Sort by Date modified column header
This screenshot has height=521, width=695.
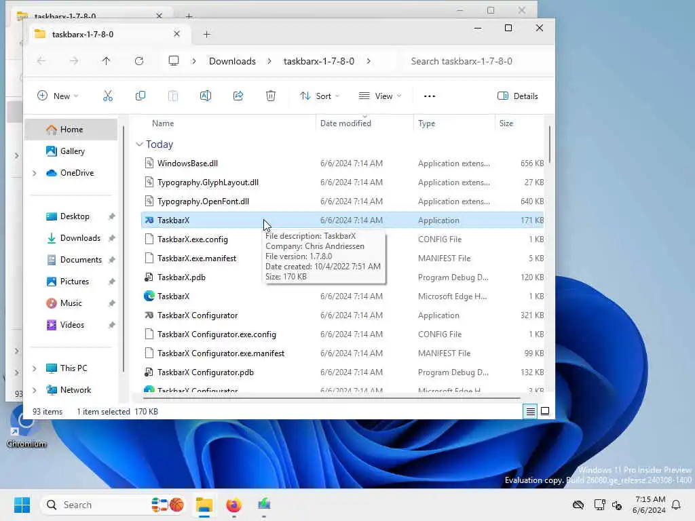click(x=345, y=123)
